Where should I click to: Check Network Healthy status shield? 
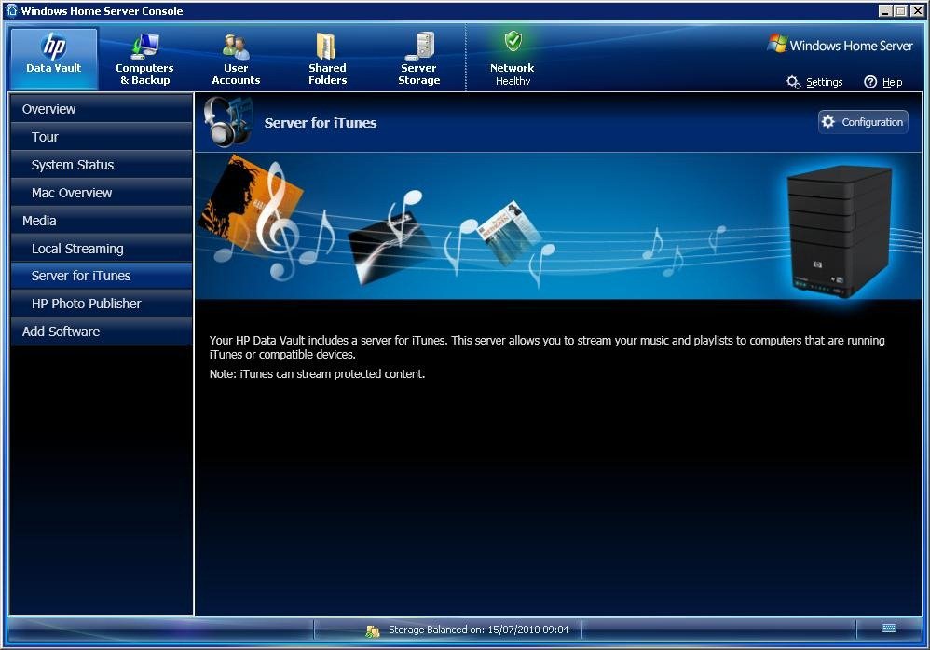513,42
